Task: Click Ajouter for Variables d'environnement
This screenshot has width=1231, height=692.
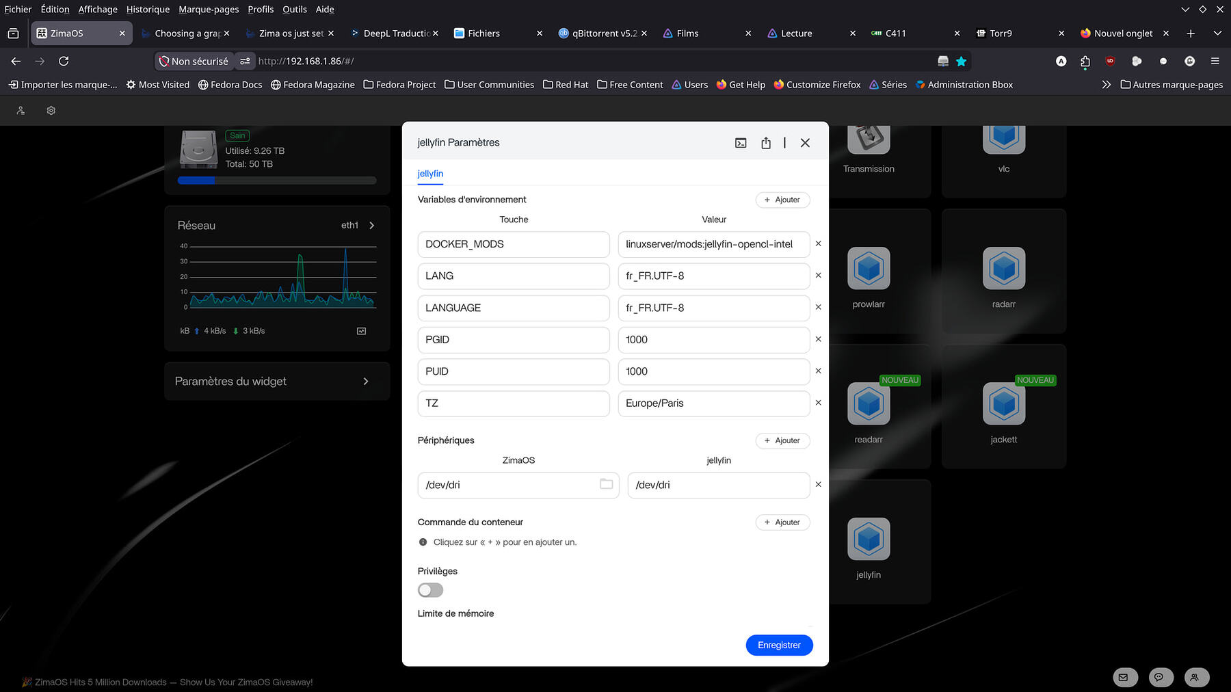Action: [x=782, y=200]
